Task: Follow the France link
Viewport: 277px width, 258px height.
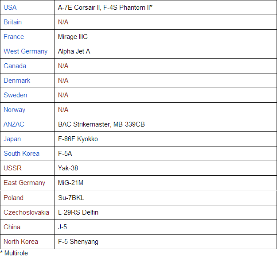Action: [x=14, y=37]
